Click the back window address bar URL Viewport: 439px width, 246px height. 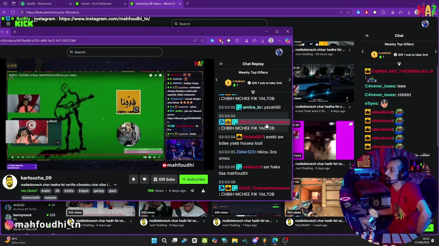[52, 12]
